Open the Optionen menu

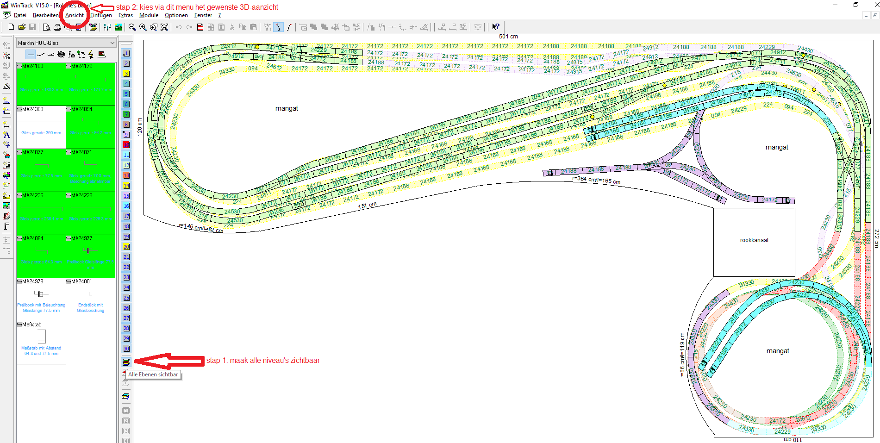point(176,15)
